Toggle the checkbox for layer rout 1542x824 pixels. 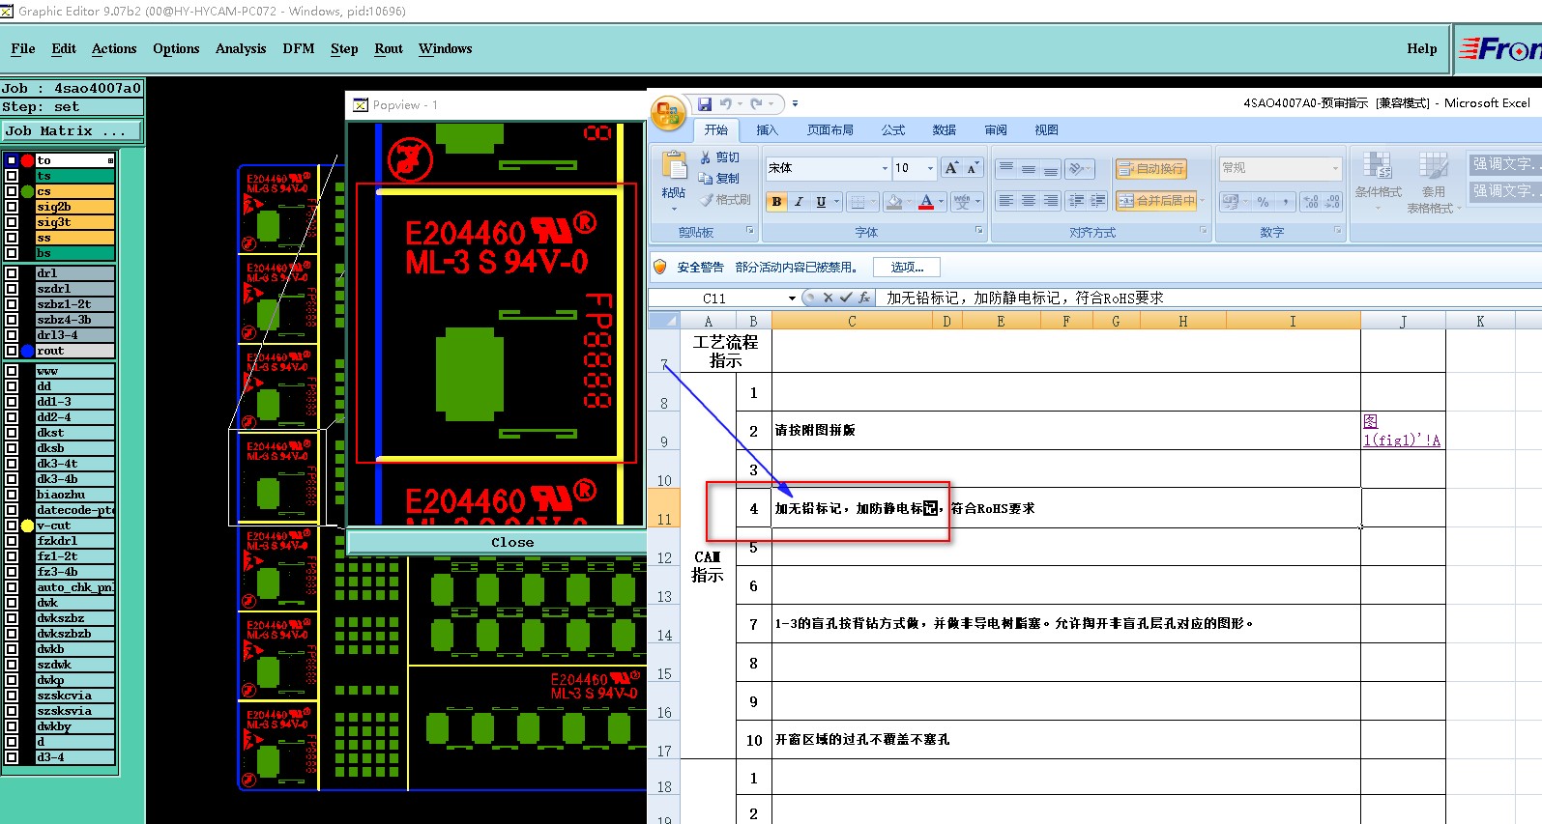[x=12, y=351]
